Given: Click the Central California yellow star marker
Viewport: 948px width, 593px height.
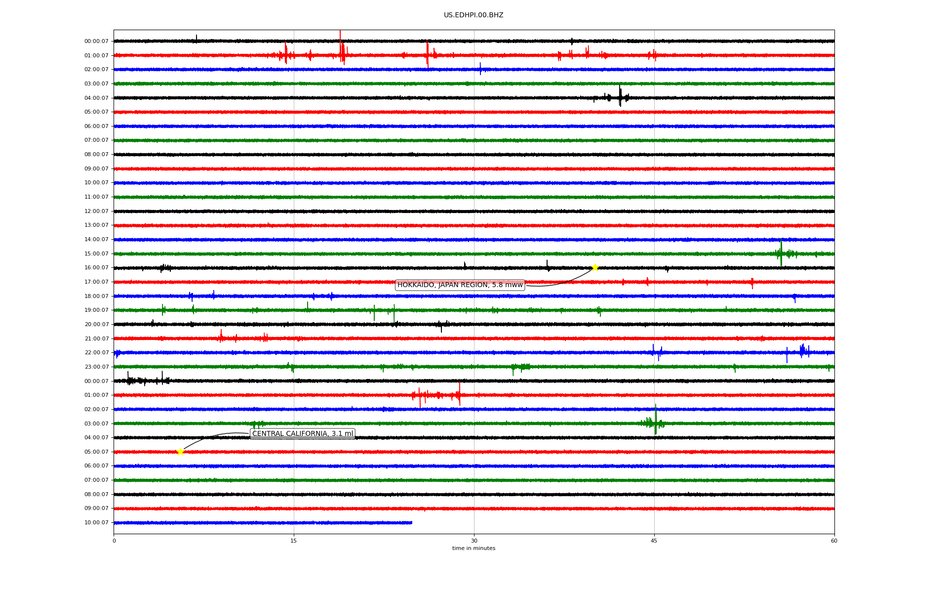Looking at the screenshot, I should pos(180,452).
